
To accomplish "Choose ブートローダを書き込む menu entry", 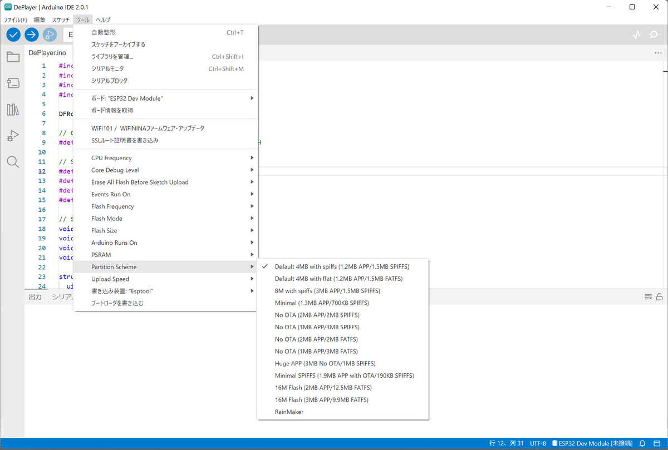I will point(166,303).
